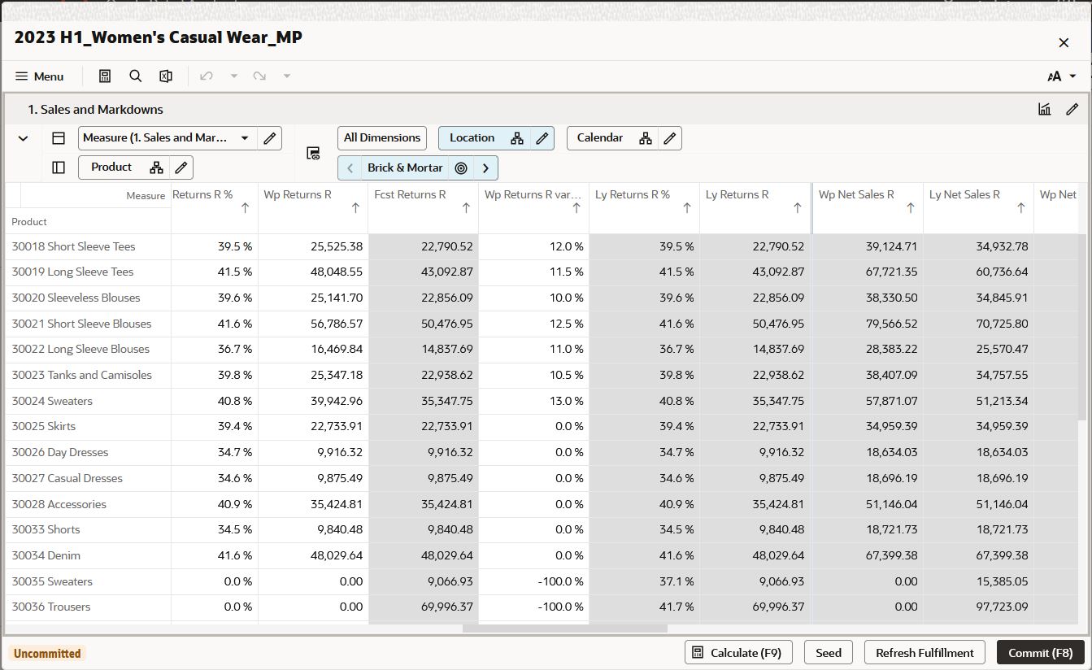This screenshot has width=1092, height=670.
Task: Click the pencil icon next to Product
Action: (182, 167)
